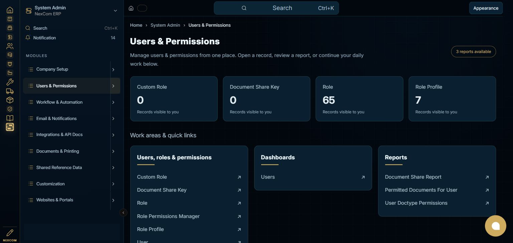This screenshot has width=513, height=243.
Task: Open the factory manufacturing icon in left rail
Action: [10, 73]
